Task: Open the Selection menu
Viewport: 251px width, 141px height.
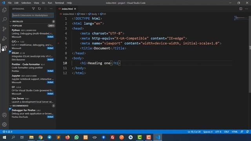Action: click(26, 3)
